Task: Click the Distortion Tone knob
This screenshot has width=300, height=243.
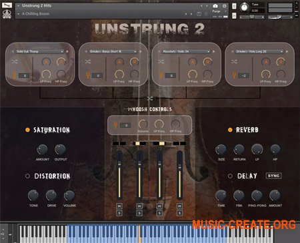Action: click(x=33, y=195)
